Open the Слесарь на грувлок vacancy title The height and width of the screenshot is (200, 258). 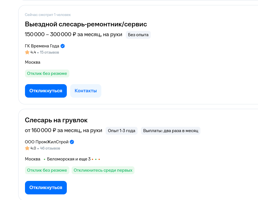(x=56, y=120)
